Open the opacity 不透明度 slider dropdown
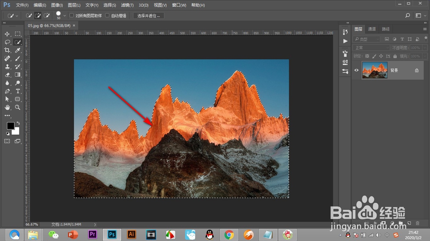430x241 pixels. click(425, 48)
